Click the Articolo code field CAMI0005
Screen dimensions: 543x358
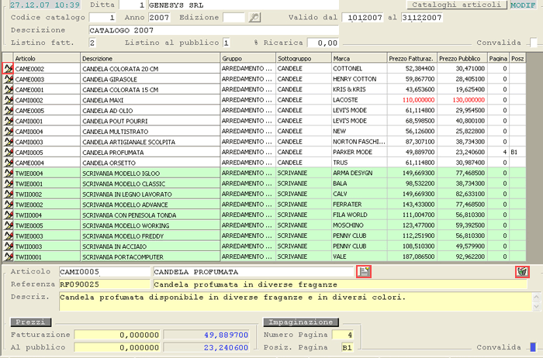(x=105, y=271)
